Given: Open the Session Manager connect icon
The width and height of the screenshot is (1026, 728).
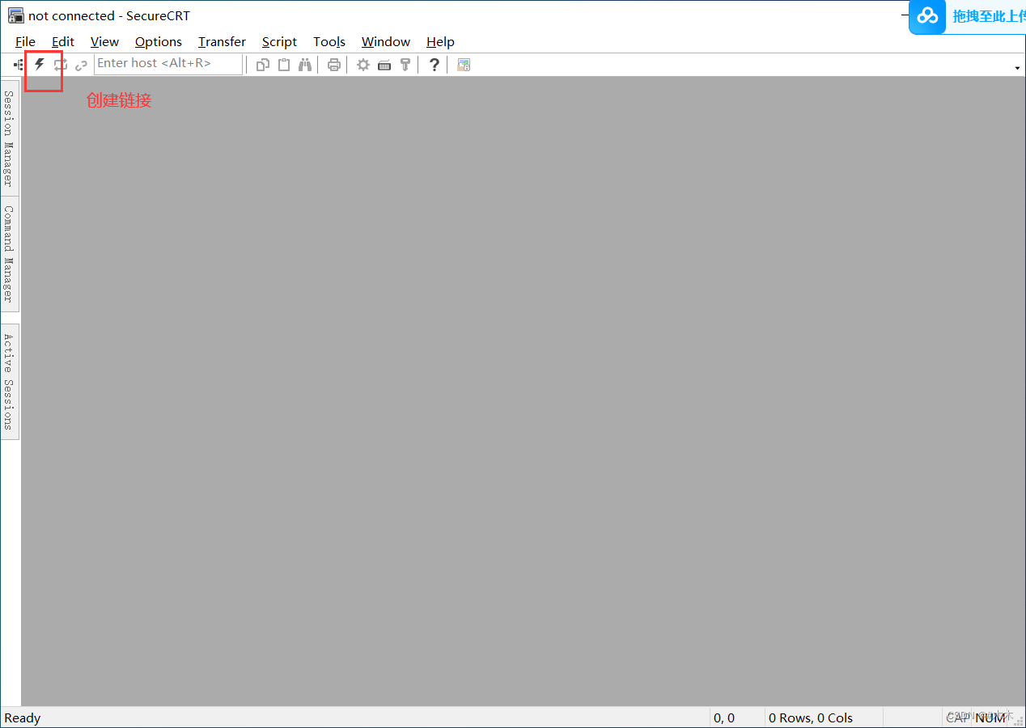Looking at the screenshot, I should tap(18, 65).
